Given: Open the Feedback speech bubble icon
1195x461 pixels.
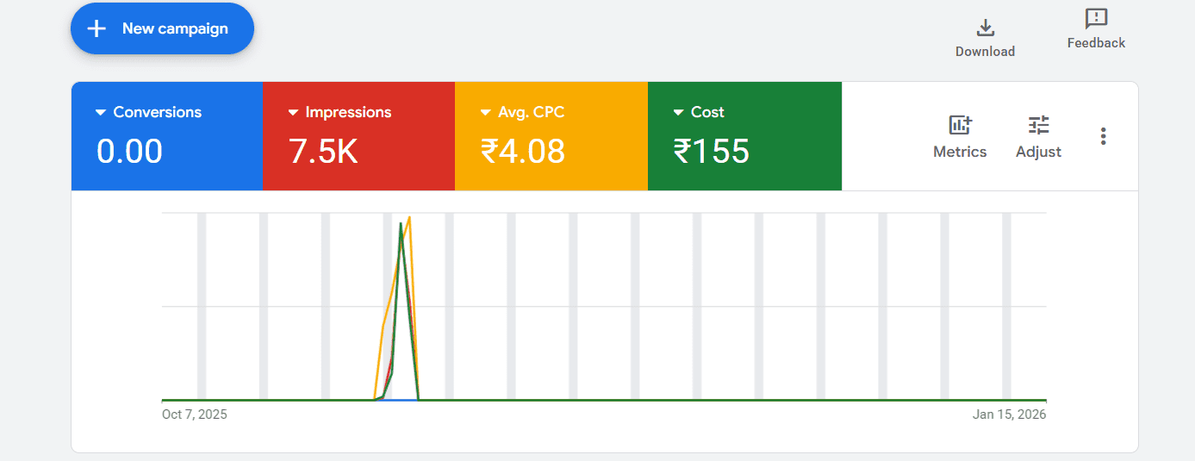Looking at the screenshot, I should pyautogui.click(x=1096, y=18).
